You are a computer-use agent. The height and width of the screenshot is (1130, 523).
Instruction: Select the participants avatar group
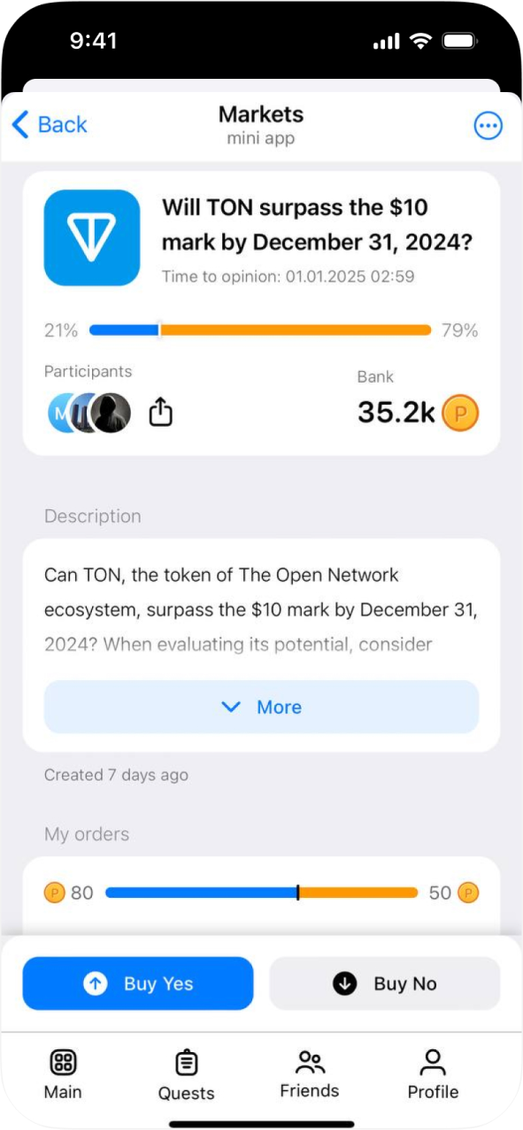click(88, 412)
